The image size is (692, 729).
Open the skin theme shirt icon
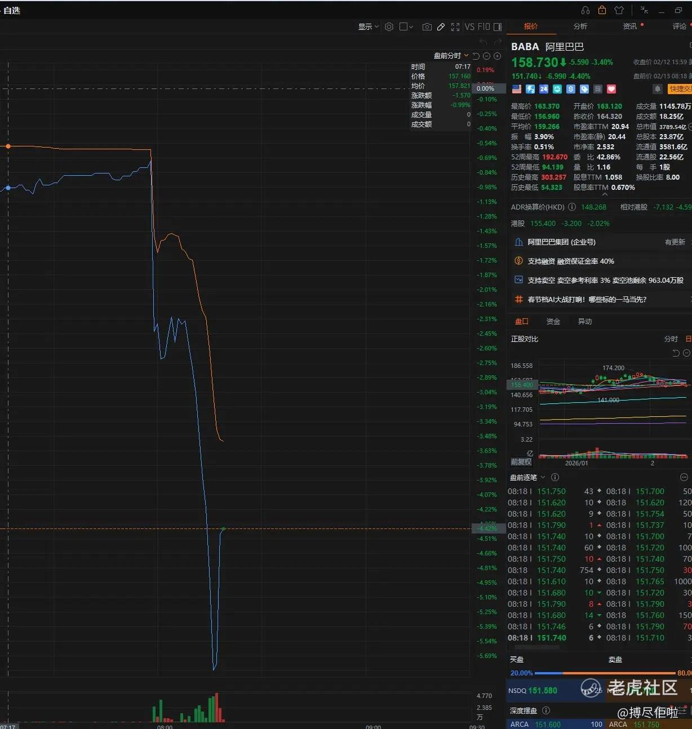619,10
